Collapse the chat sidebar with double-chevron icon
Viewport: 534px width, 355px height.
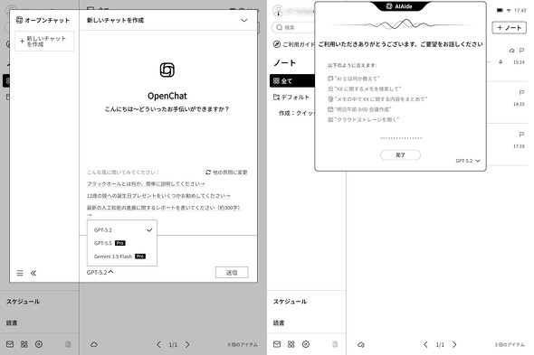(x=33, y=273)
